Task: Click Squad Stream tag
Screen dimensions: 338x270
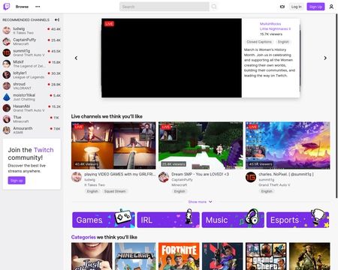Action: tap(115, 191)
